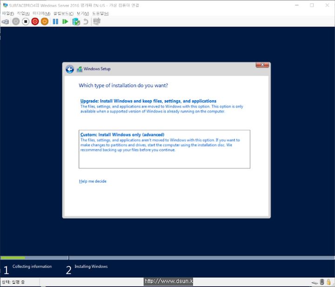Click the "Which type of installation do you want?" heading
This screenshot has width=335, height=287.
point(123,86)
